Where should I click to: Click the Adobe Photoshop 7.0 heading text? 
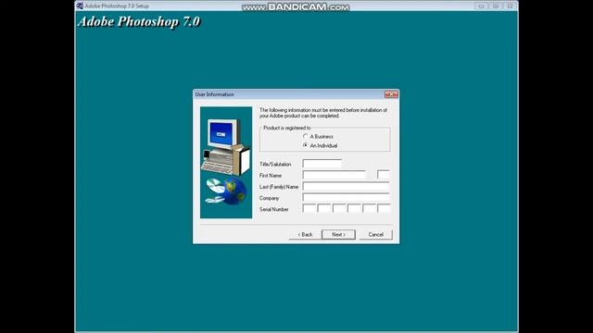(139, 21)
